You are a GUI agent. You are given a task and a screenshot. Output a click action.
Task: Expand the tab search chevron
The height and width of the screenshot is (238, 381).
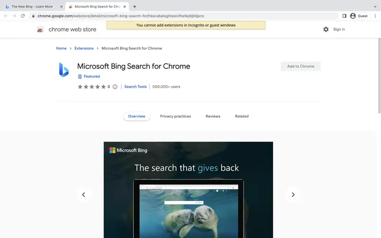click(x=375, y=7)
